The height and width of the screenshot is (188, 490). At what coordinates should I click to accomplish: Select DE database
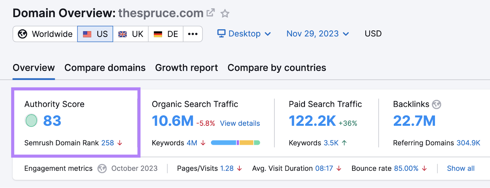[166, 34]
